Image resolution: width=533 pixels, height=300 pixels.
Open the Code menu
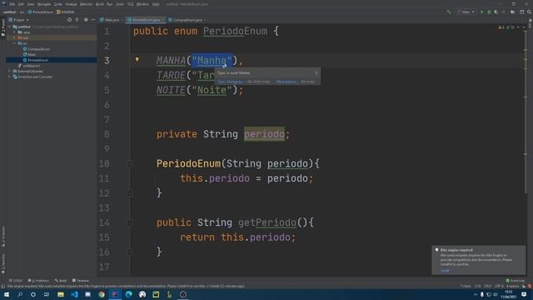pyautogui.click(x=58, y=4)
